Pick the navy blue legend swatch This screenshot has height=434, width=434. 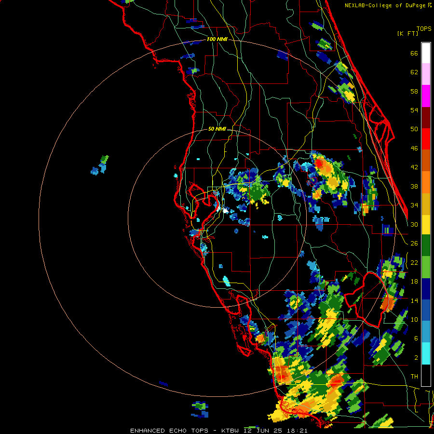coord(426,289)
